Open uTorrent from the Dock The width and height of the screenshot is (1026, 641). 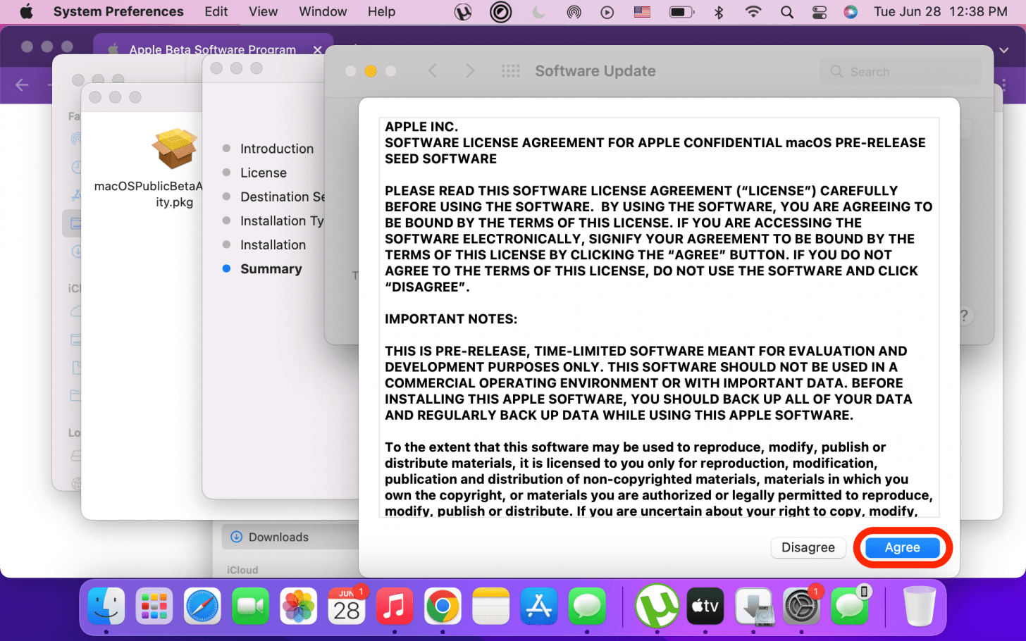pos(657,606)
